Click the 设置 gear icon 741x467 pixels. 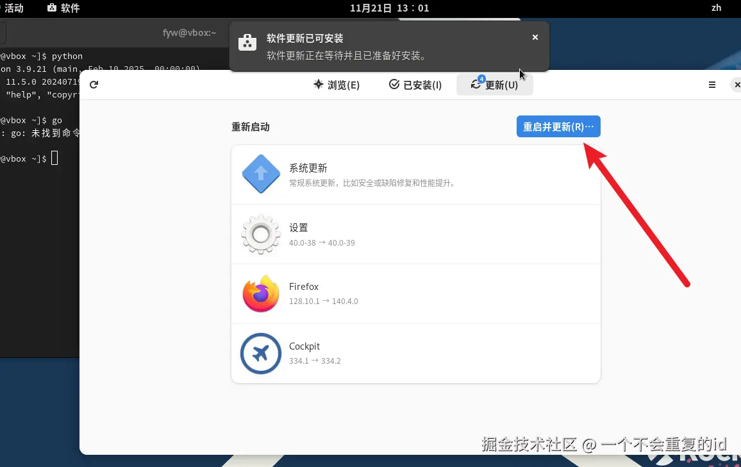[261, 234]
